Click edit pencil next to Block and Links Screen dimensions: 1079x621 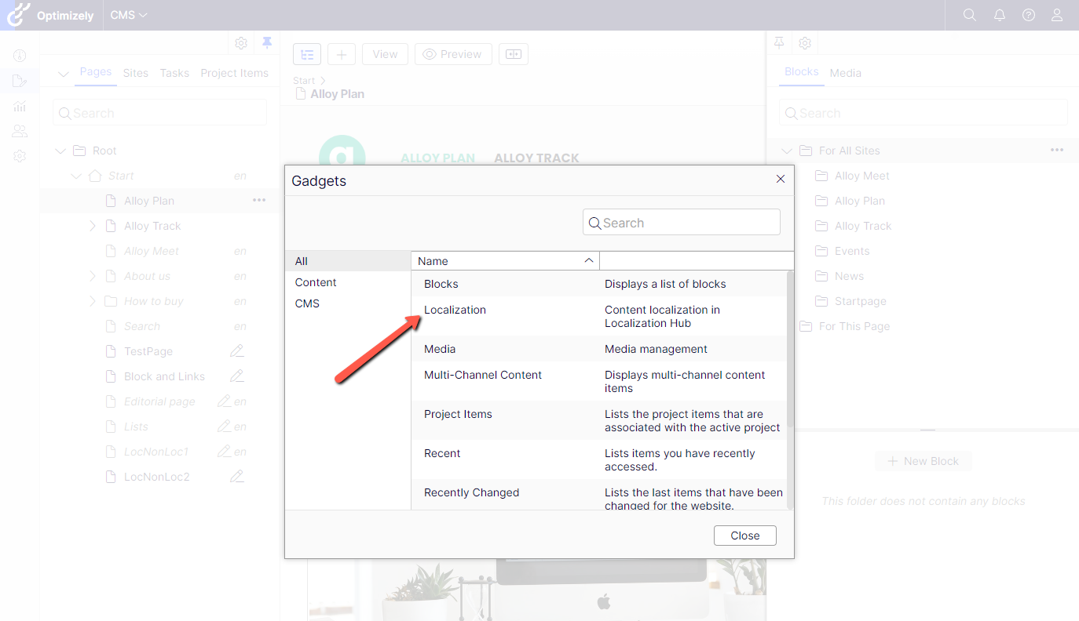(x=237, y=376)
